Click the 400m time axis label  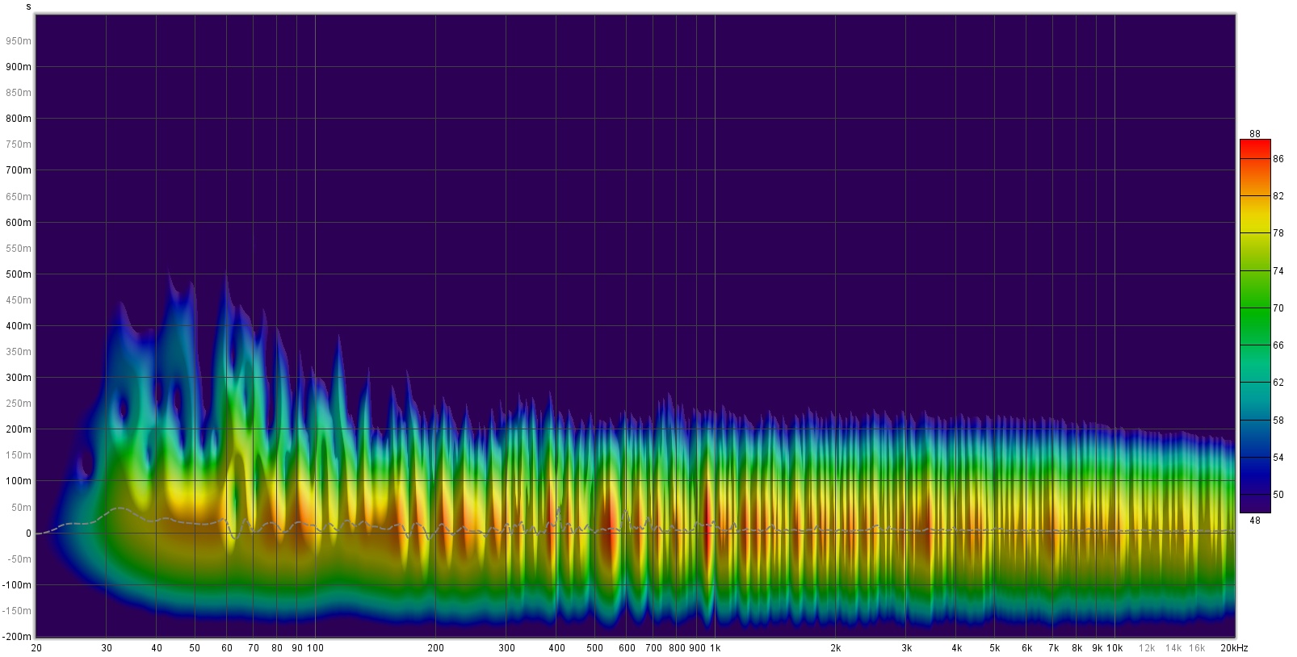click(18, 326)
